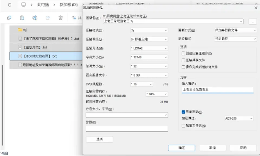Click the 选项 button under 参数
The width and height of the screenshot is (260, 156).
[99, 139]
